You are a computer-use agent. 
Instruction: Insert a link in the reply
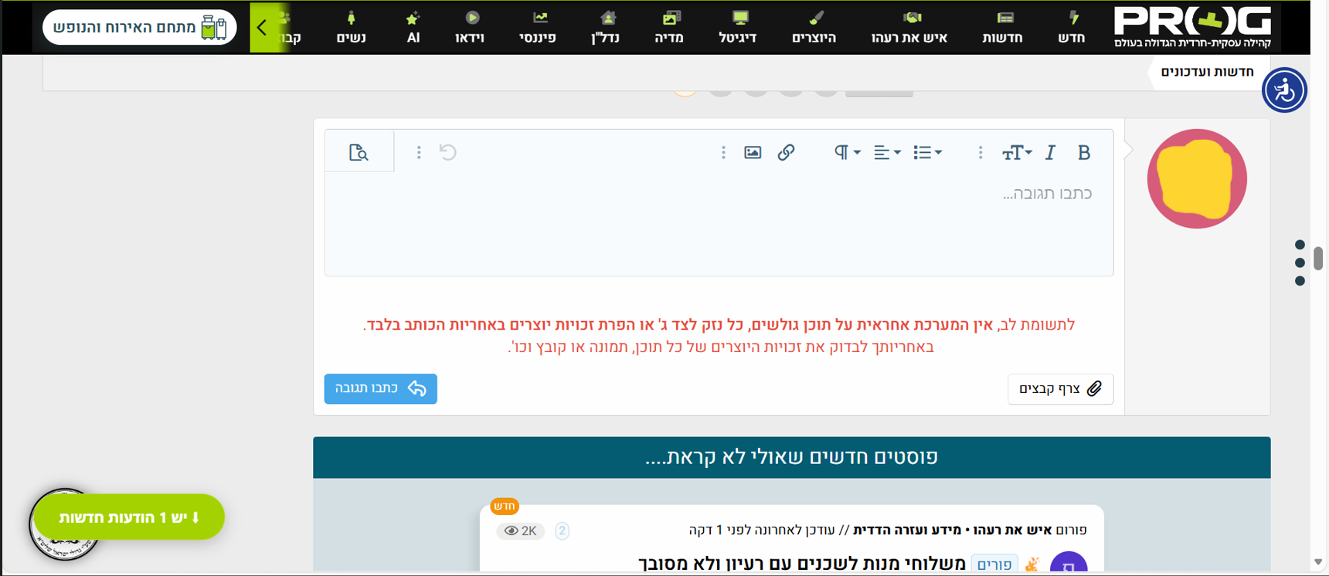(x=786, y=153)
